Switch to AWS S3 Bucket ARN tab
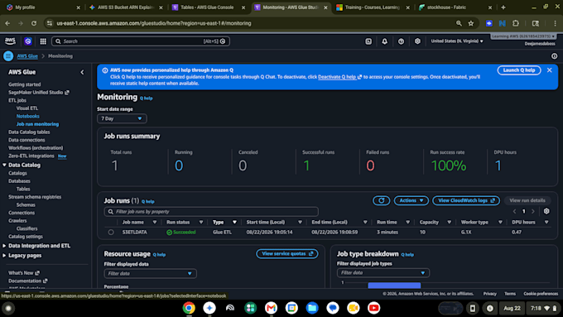The width and height of the screenshot is (563, 317). click(125, 7)
